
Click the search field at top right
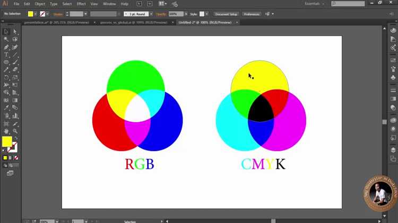coord(348,4)
